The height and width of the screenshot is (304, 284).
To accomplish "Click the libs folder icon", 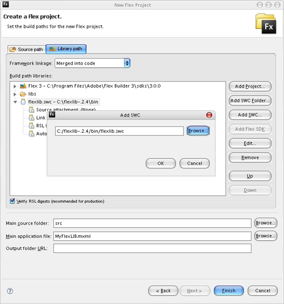I will click(23, 94).
